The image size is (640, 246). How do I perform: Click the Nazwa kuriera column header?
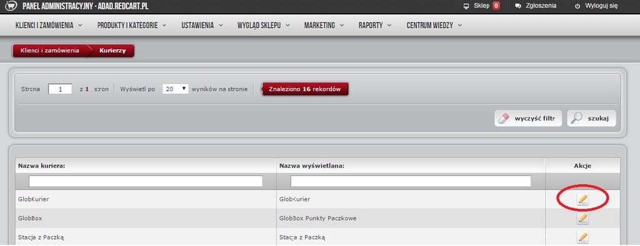(42, 166)
